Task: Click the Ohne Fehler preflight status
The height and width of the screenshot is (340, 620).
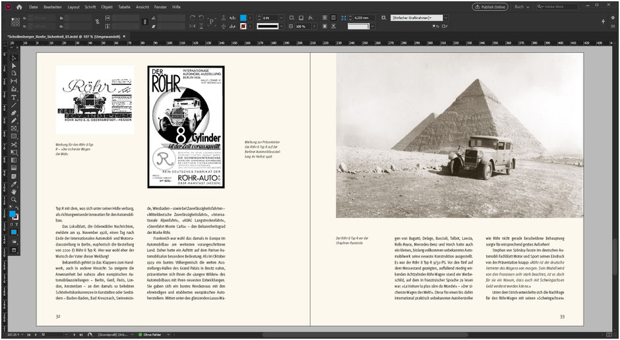Action: pyautogui.click(x=150, y=335)
